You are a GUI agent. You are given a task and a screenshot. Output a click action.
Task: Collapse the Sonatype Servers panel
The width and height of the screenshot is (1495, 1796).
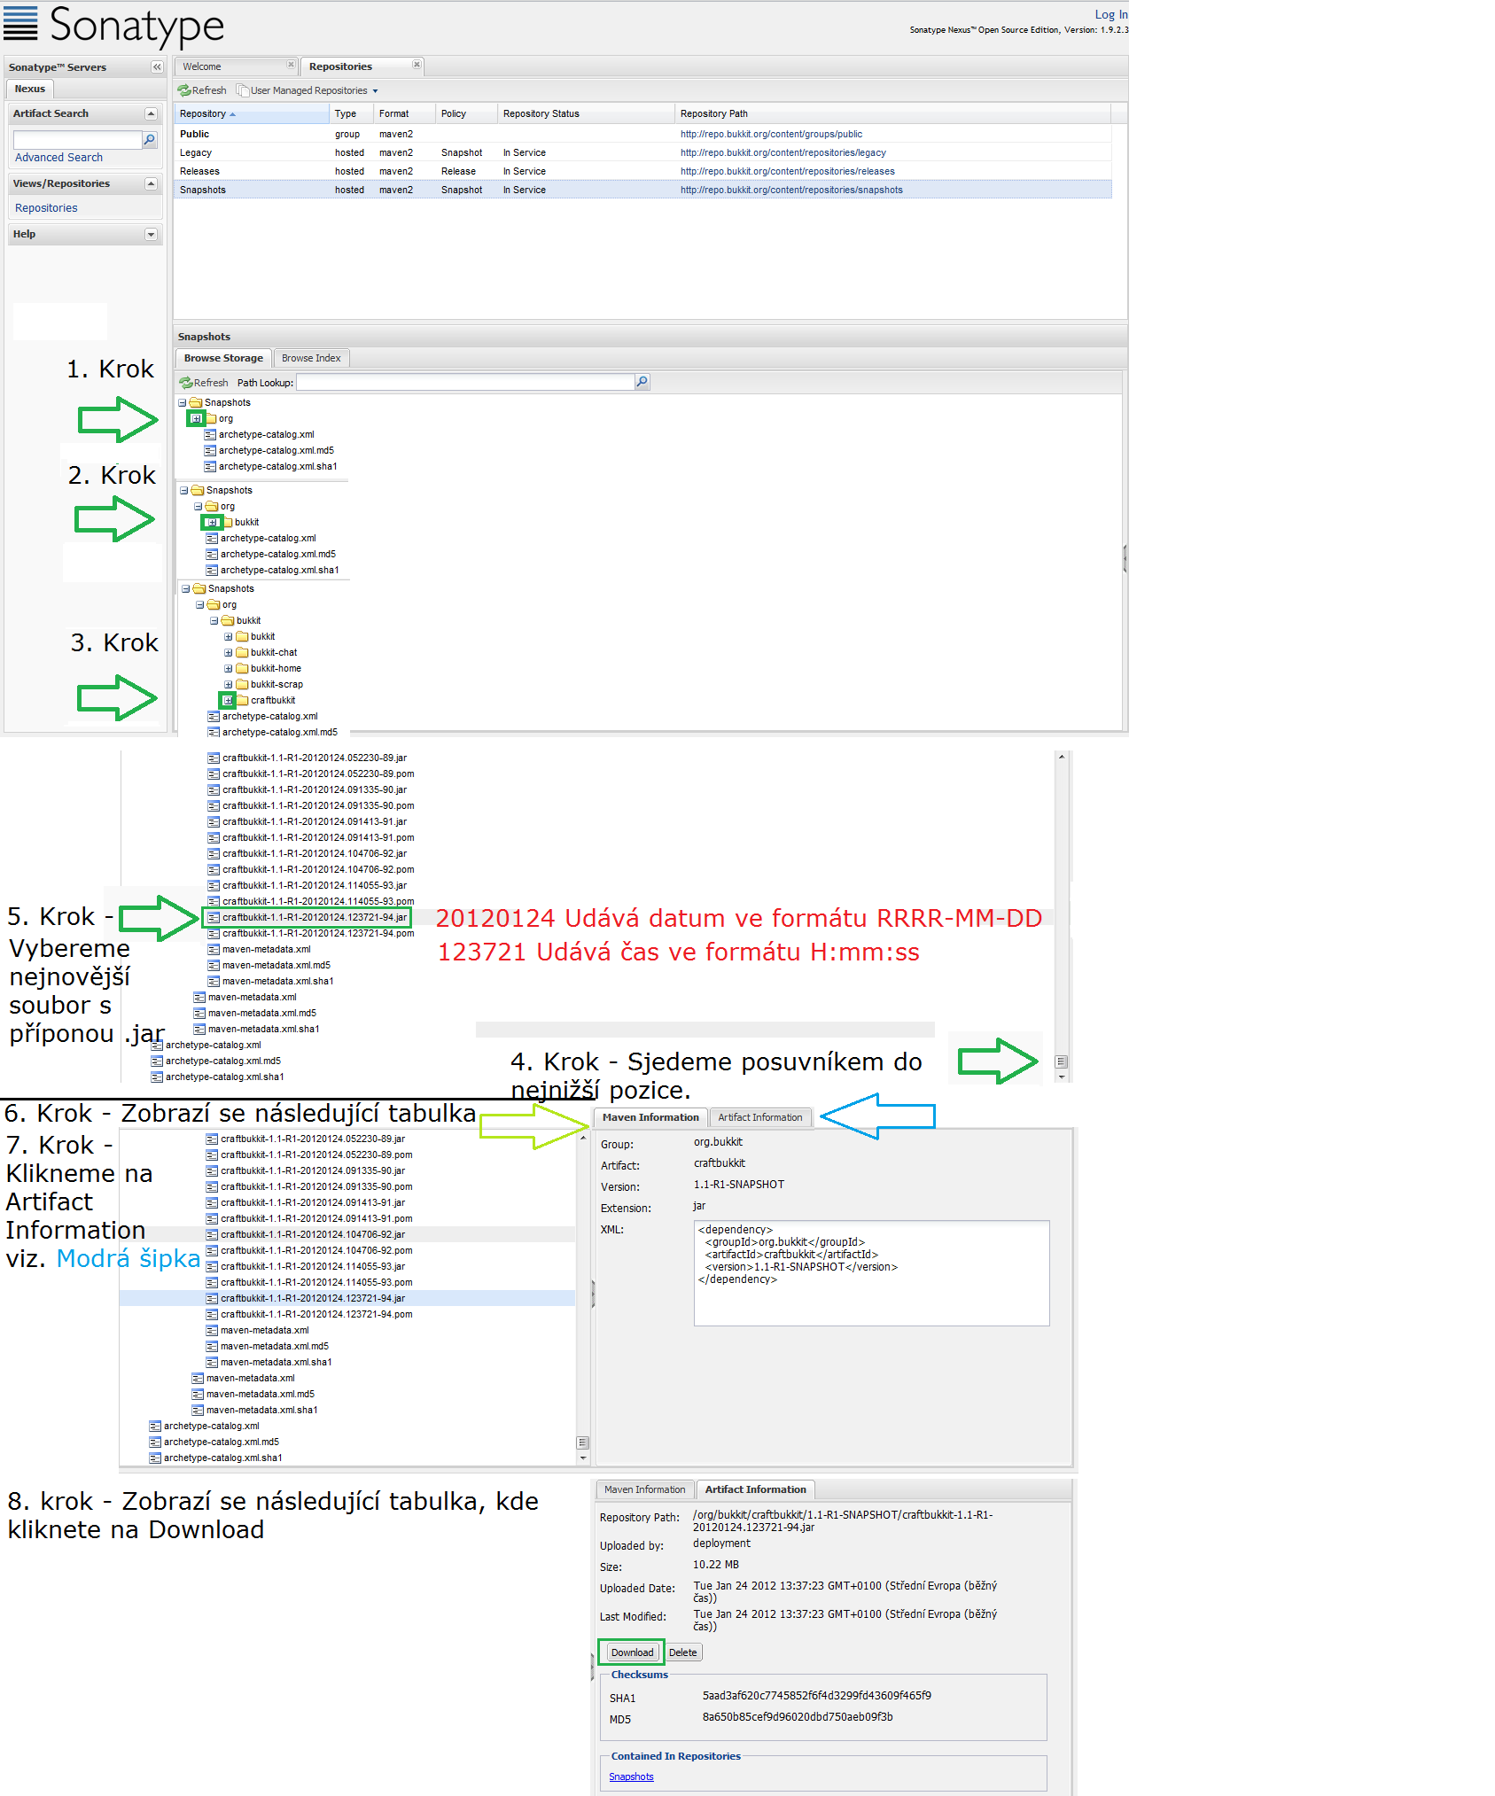(x=157, y=66)
